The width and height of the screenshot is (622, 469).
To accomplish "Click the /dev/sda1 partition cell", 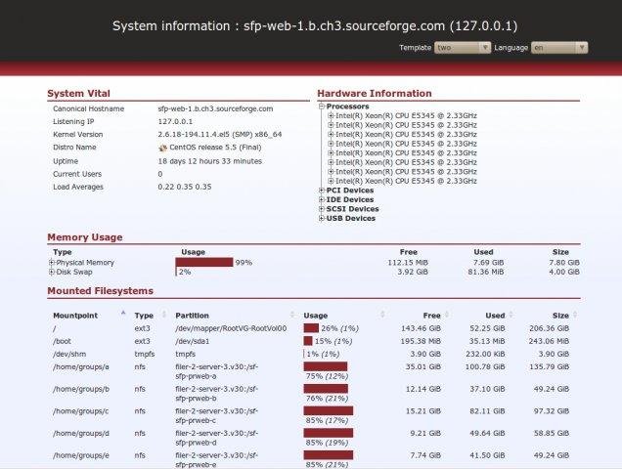I will pos(193,341).
